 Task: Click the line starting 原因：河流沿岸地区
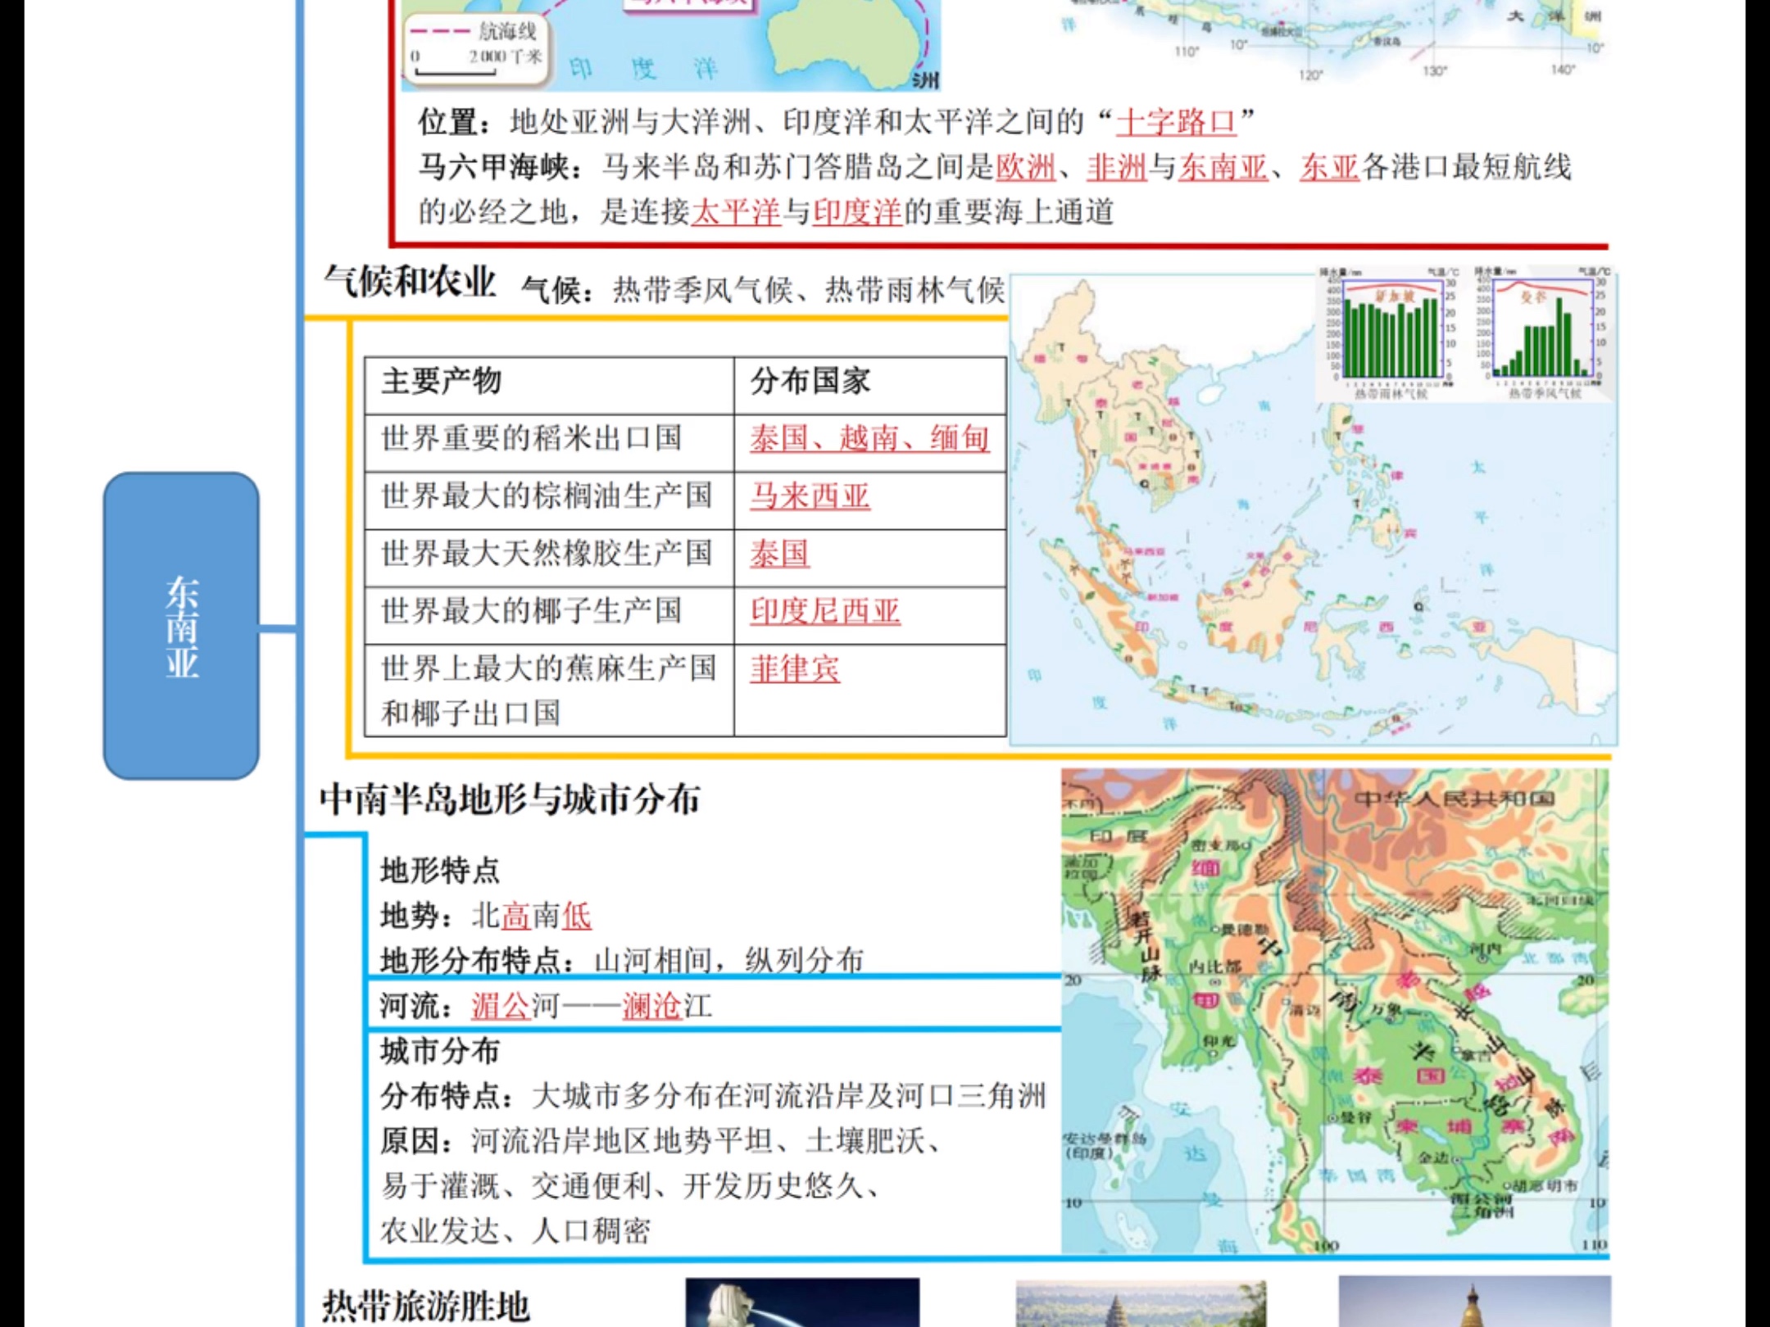click(x=660, y=1140)
